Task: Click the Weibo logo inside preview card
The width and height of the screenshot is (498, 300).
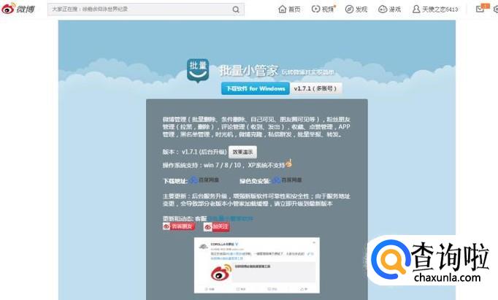Action: click(221, 272)
